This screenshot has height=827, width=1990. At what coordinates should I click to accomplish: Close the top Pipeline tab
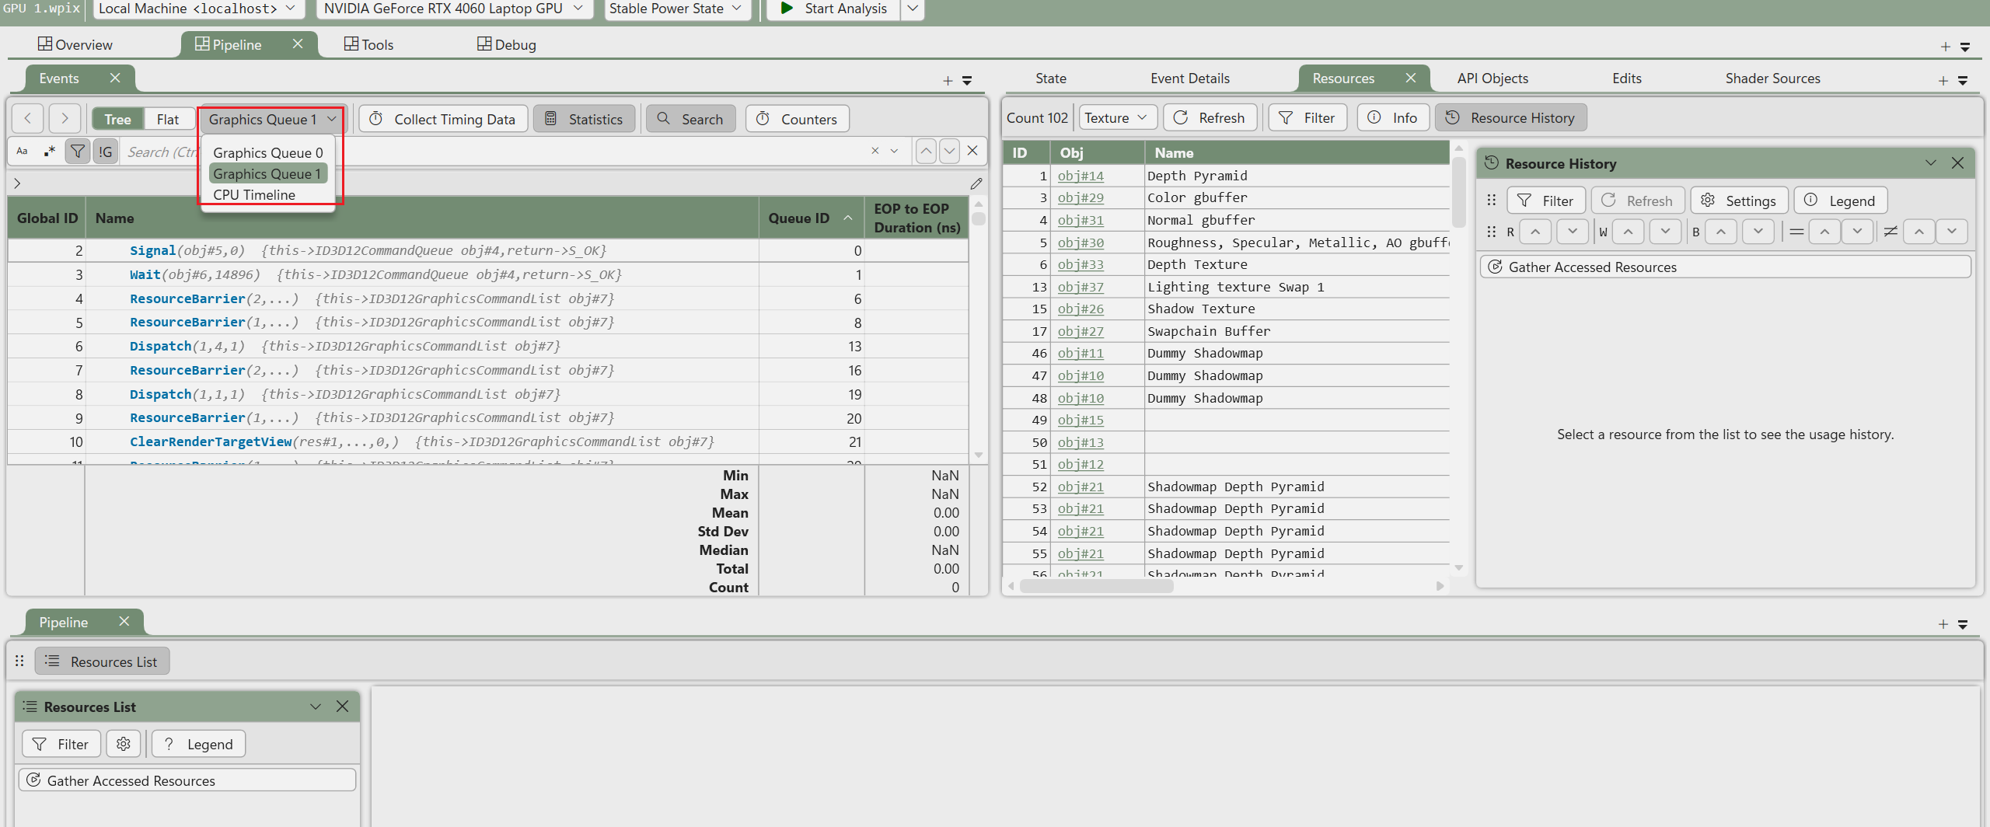pos(298,44)
